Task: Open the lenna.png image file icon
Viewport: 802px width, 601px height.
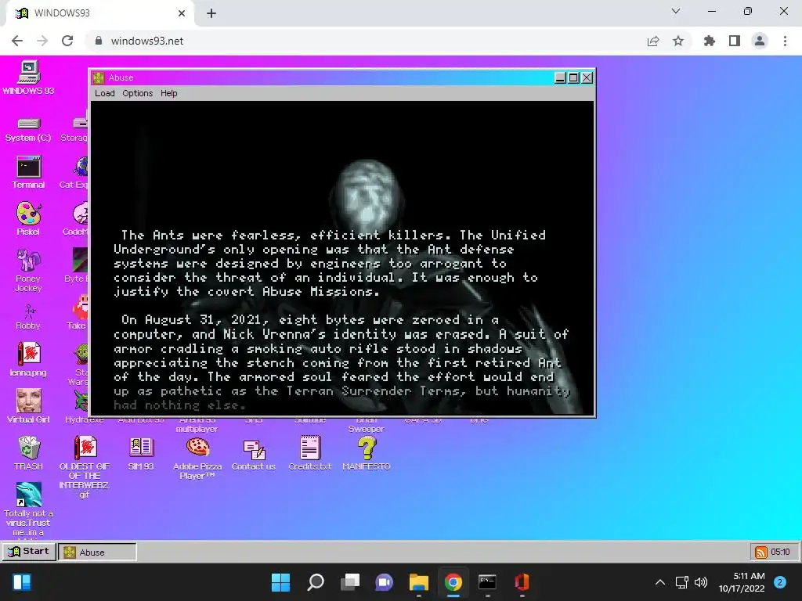Action: click(x=29, y=358)
